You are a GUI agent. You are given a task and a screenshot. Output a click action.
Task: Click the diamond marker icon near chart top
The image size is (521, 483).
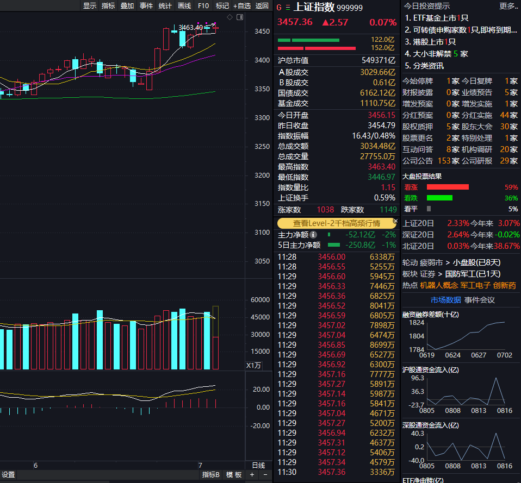tap(230, 17)
